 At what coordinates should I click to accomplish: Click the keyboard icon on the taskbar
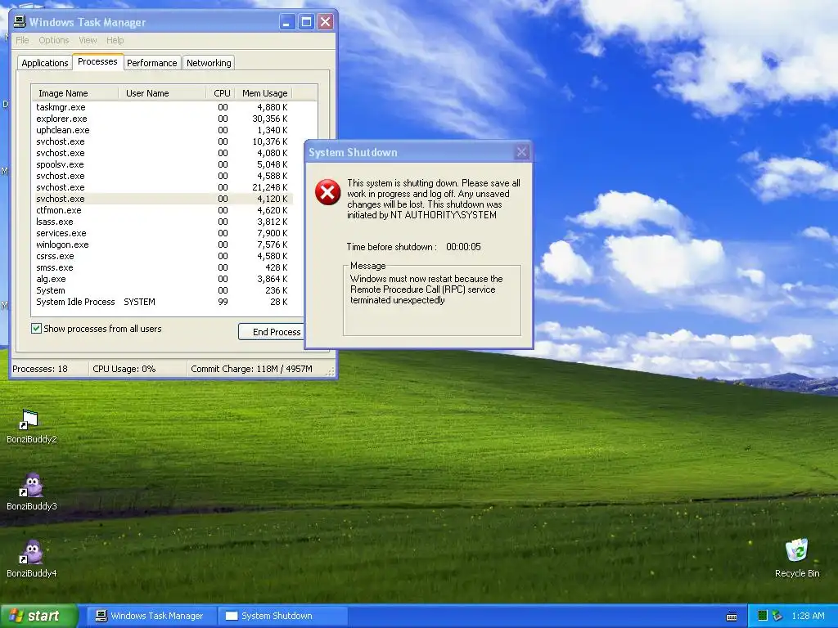click(x=732, y=617)
